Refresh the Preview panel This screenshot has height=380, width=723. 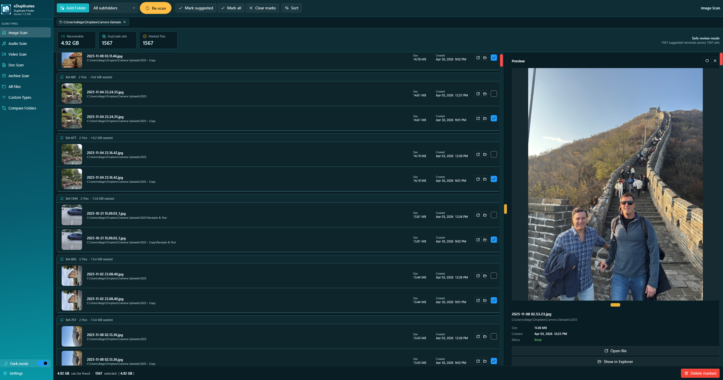click(x=707, y=61)
